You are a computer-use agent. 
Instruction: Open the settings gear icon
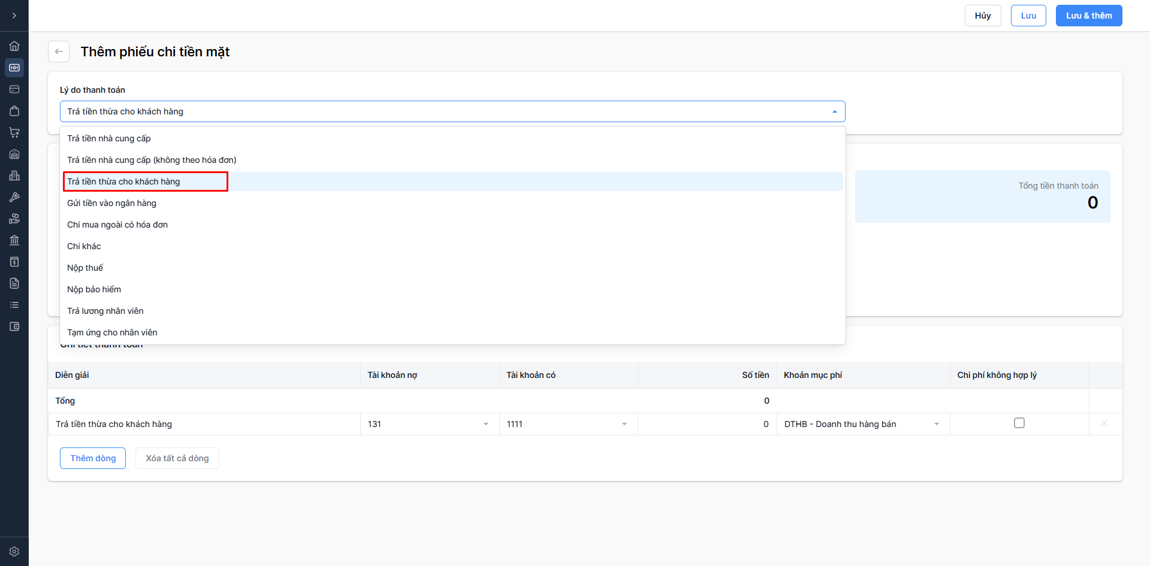14,552
